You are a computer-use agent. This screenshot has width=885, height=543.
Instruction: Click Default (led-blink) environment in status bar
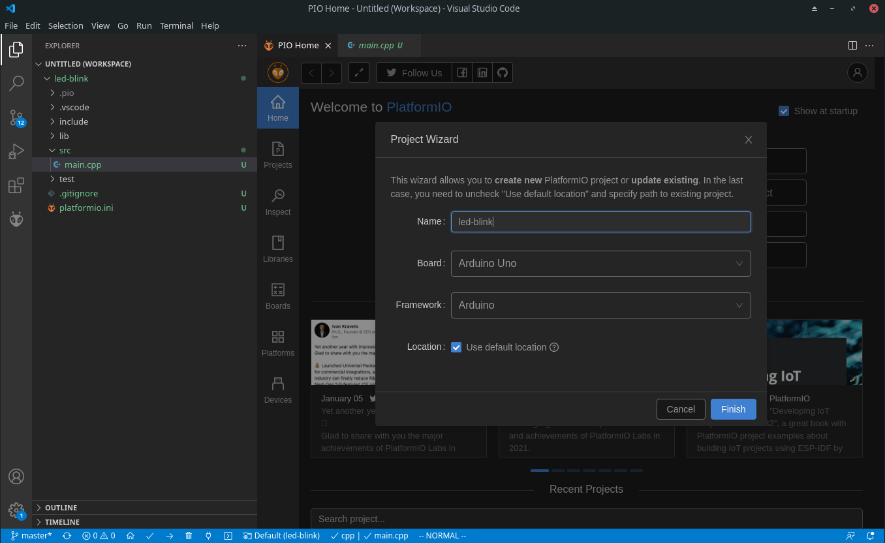(281, 536)
